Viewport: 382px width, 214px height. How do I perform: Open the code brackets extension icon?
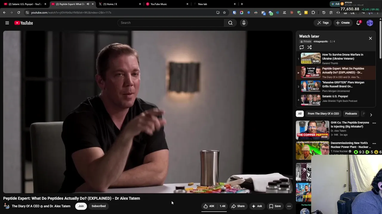338,12
